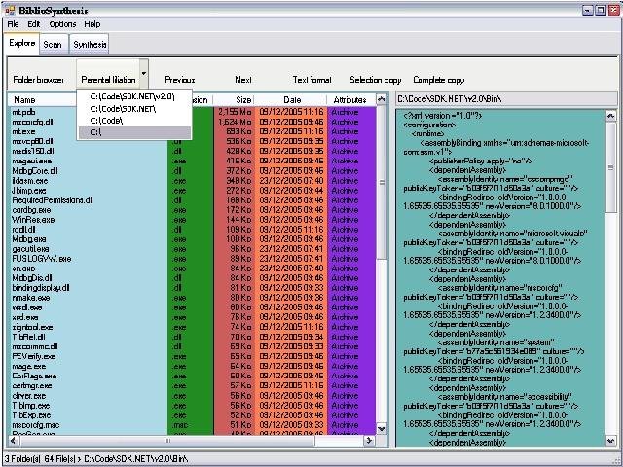
Task: Select file MdbgCore.dll
Action: click(35, 171)
